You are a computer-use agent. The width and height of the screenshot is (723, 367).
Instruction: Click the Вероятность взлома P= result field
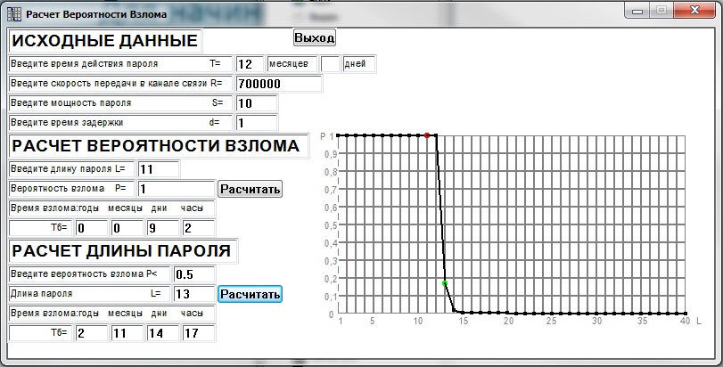(175, 189)
